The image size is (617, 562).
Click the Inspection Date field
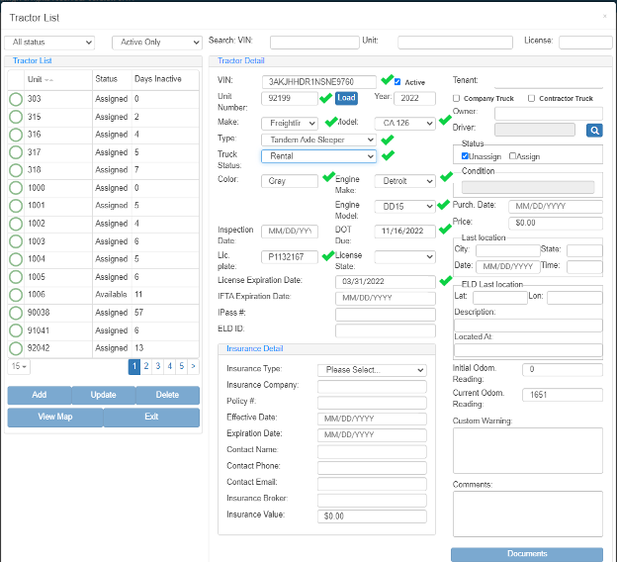pos(289,232)
